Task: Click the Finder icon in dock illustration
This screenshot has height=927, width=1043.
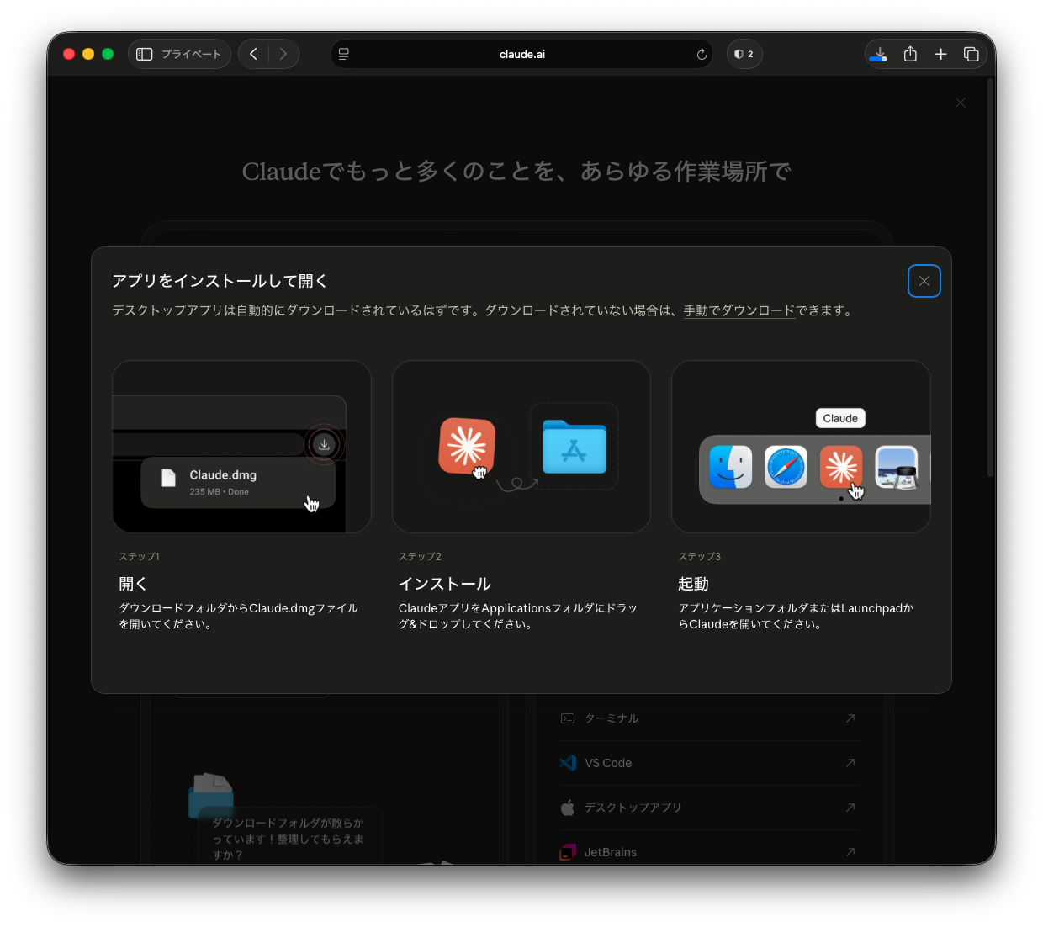Action: click(730, 468)
